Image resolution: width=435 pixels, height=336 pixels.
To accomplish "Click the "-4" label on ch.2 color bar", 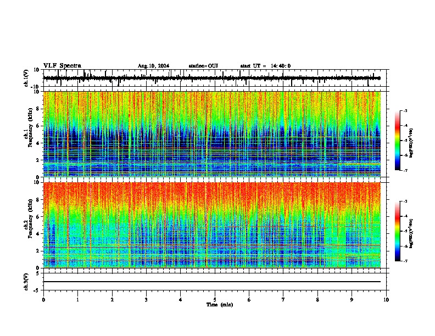I will [x=405, y=216].
